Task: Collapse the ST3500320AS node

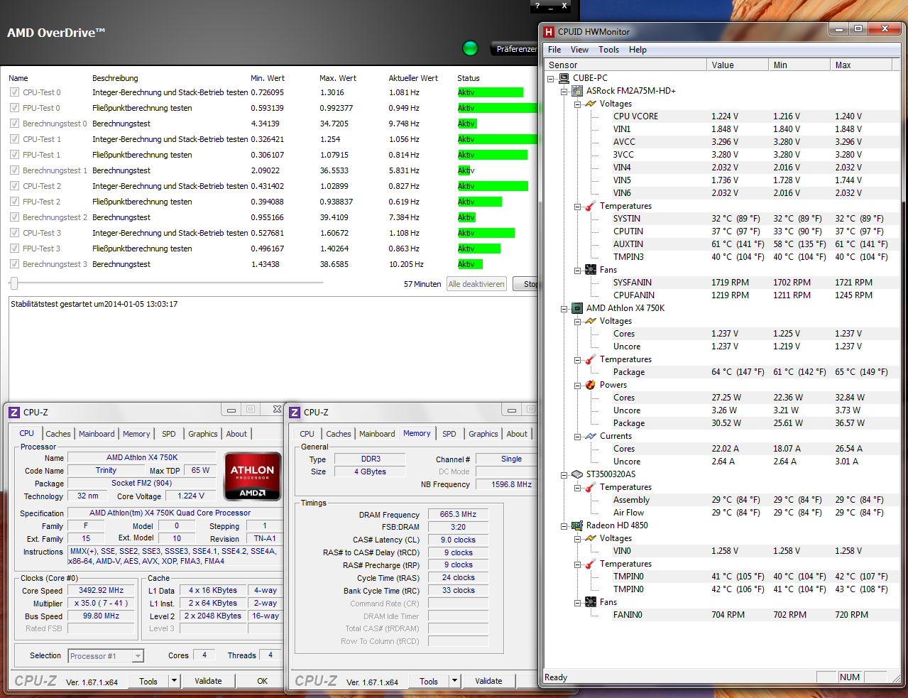Action: coord(564,474)
